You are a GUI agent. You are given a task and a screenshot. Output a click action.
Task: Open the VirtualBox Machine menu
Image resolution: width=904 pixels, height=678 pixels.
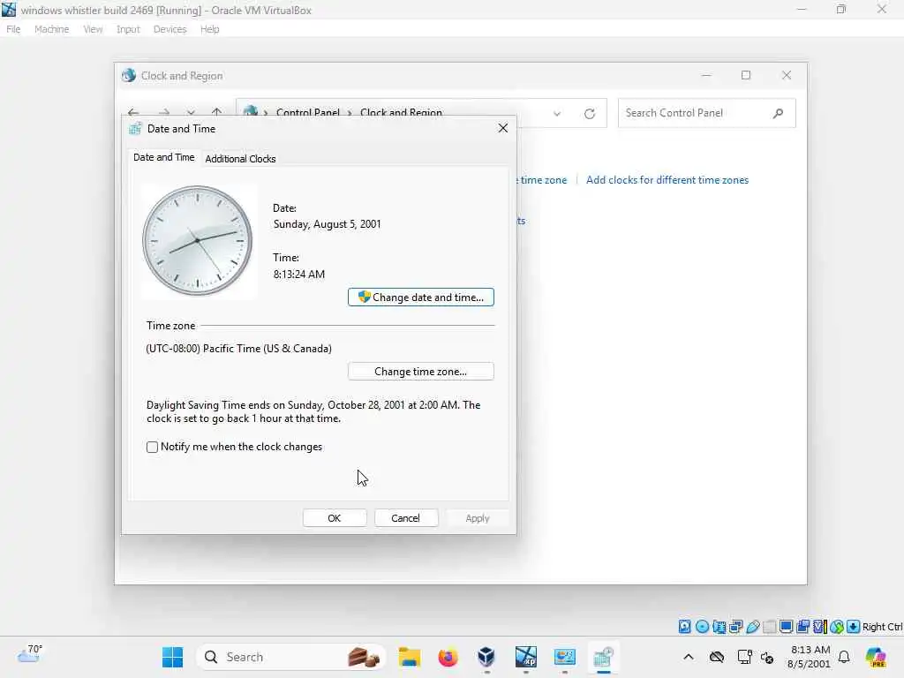point(52,29)
